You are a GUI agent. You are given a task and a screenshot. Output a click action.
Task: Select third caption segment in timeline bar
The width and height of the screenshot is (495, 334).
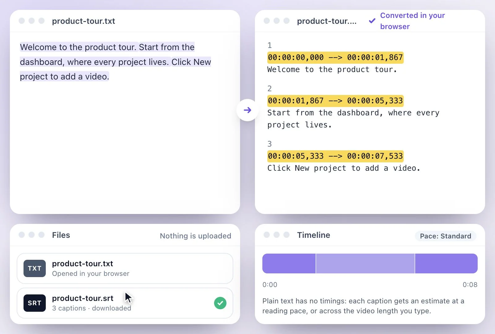click(446, 263)
